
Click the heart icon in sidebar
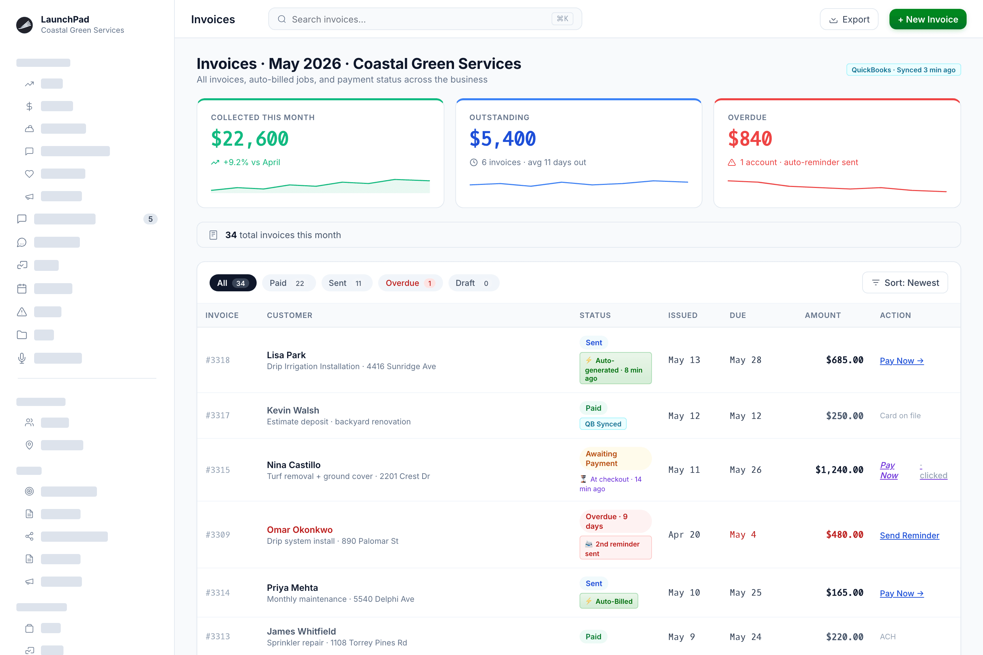[x=29, y=174]
